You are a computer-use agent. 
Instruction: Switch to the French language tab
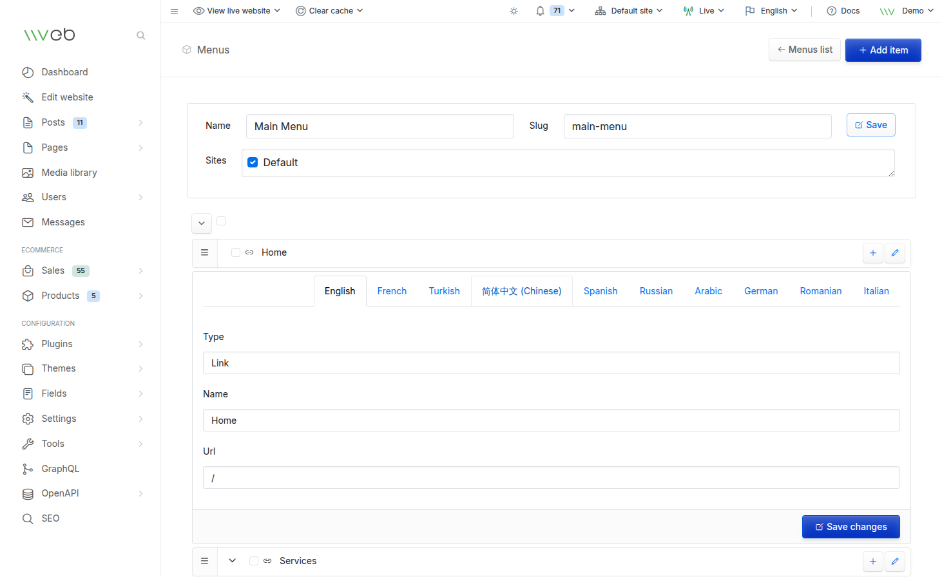click(x=392, y=291)
